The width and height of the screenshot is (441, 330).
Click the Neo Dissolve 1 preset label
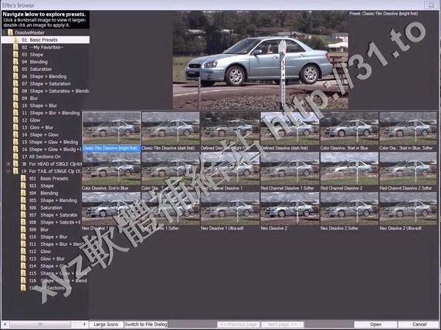[x=95, y=228]
